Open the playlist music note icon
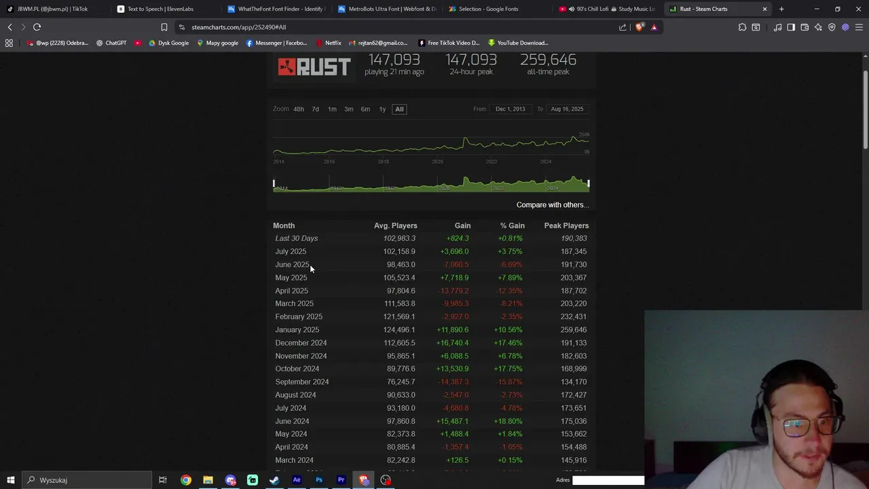Image resolution: width=869 pixels, height=489 pixels. pyautogui.click(x=778, y=27)
